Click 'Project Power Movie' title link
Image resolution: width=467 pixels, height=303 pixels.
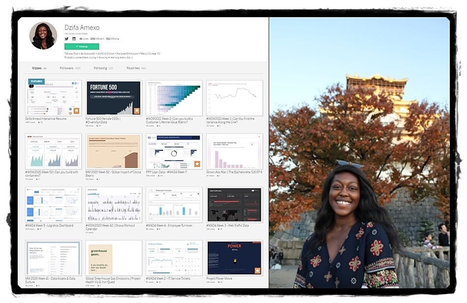pos(219,278)
